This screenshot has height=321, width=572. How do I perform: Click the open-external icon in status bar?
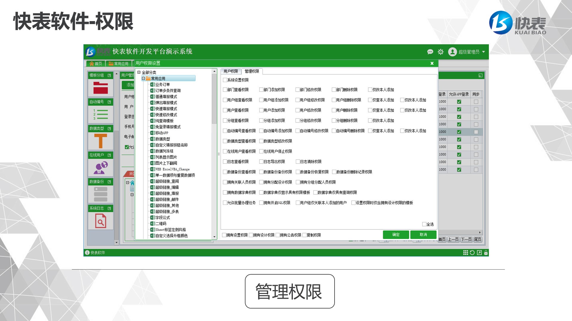(x=479, y=253)
